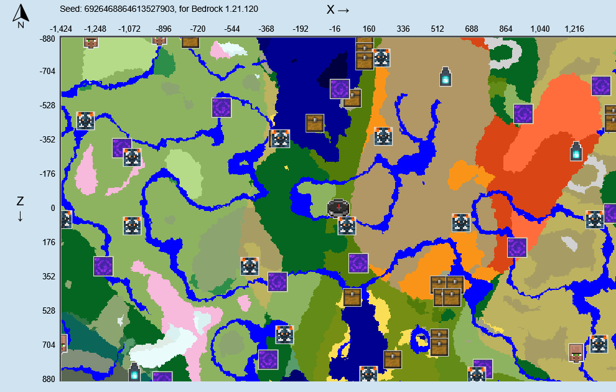
Task: Open trial chambers on the ocean's west shore
Action: [x=280, y=139]
